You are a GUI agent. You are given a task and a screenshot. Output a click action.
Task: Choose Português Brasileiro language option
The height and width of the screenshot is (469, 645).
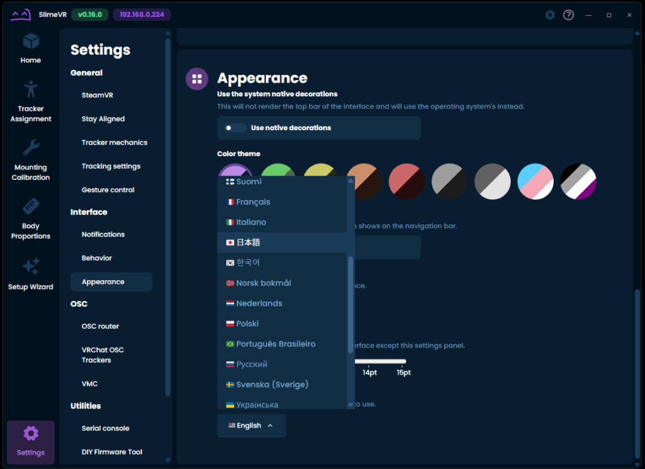pyautogui.click(x=282, y=344)
